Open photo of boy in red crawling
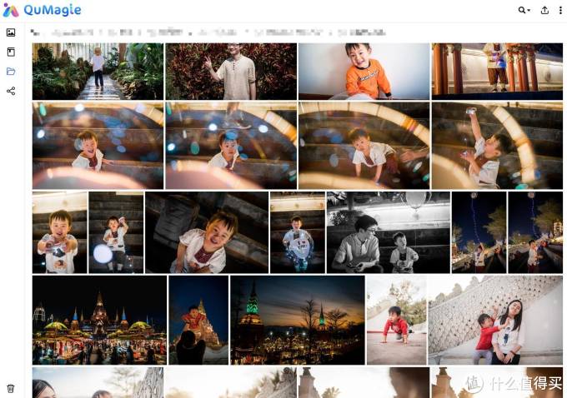Viewport: 567px width, 398px height. pyautogui.click(x=397, y=320)
